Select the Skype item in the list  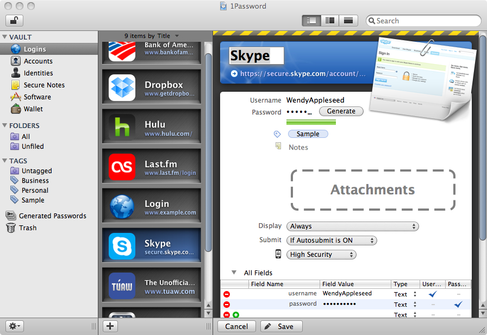[152, 245]
